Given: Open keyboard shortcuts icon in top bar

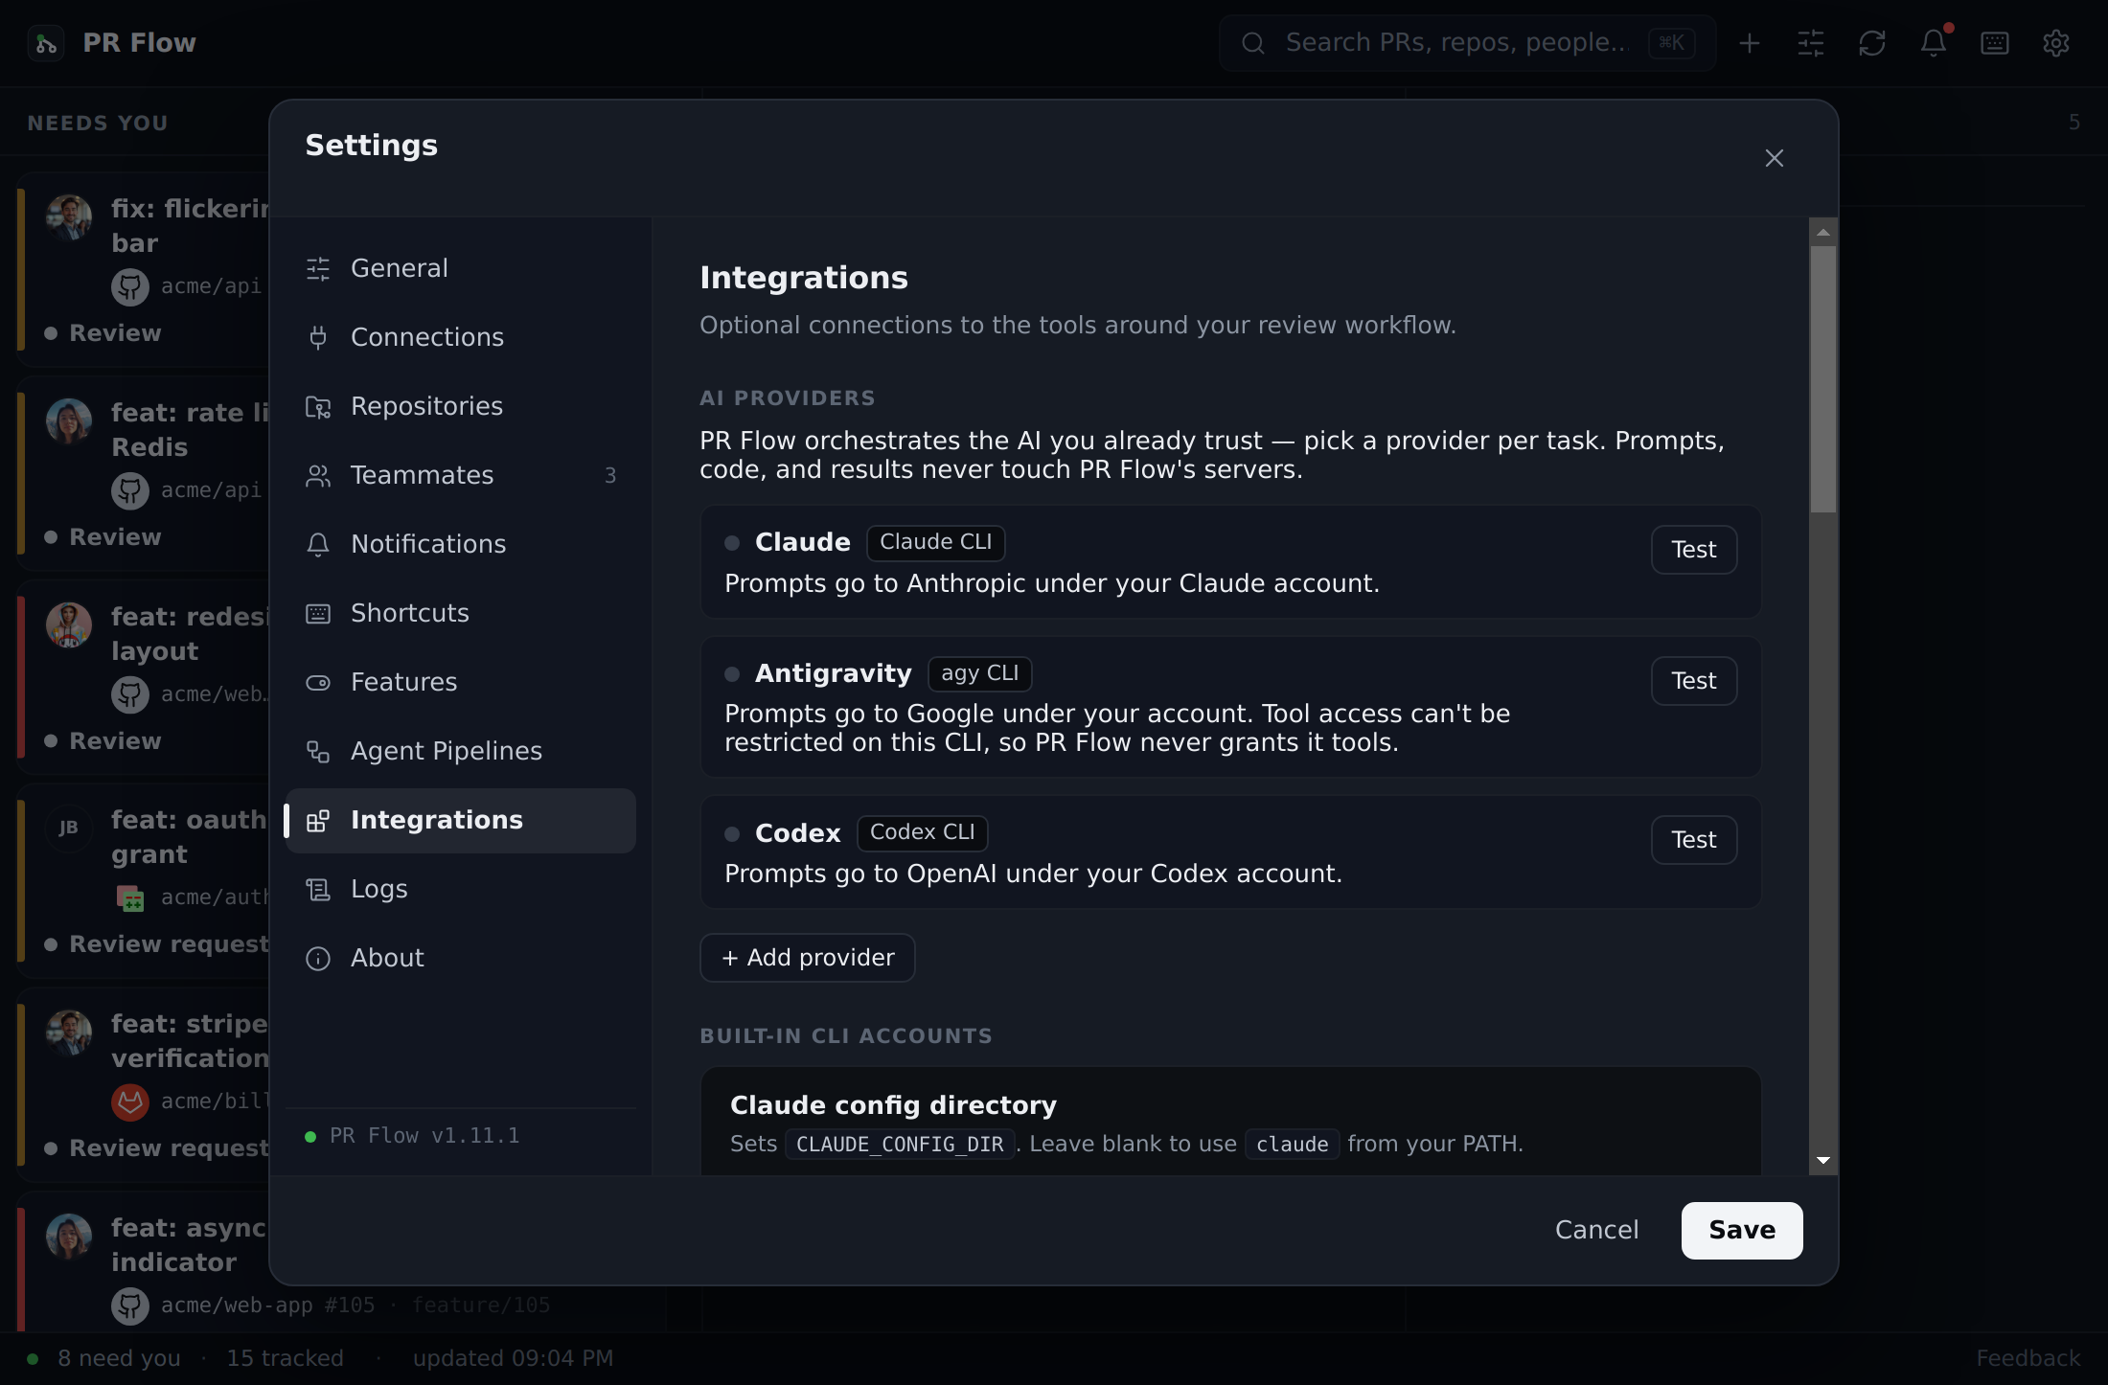Looking at the screenshot, I should (1995, 43).
